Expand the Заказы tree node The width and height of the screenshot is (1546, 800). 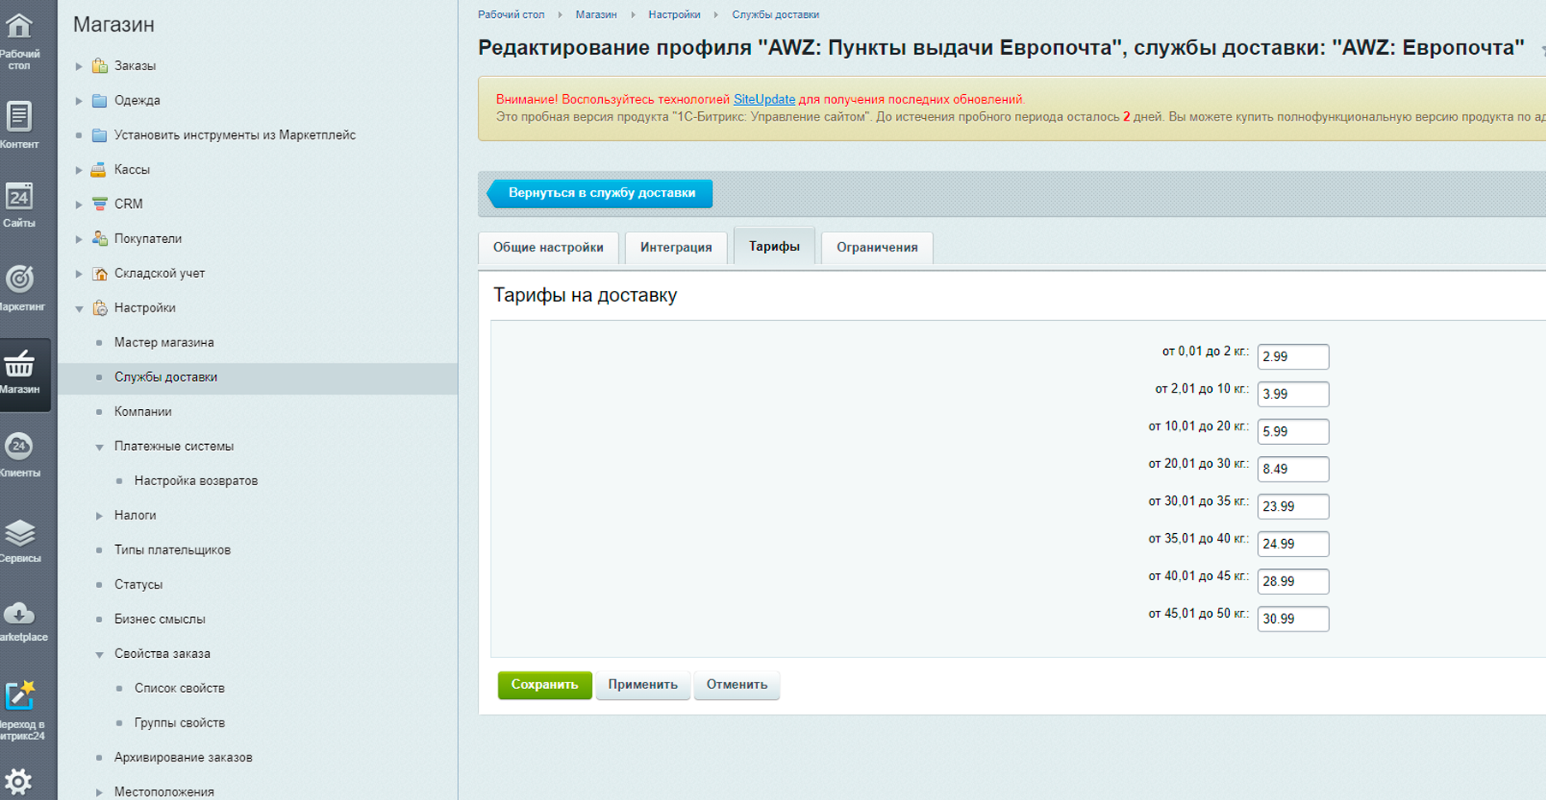79,66
